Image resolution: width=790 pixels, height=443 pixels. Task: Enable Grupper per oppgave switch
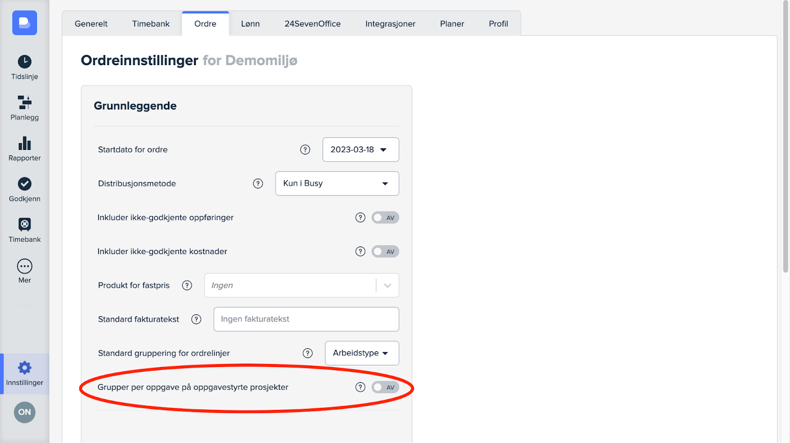pos(385,387)
